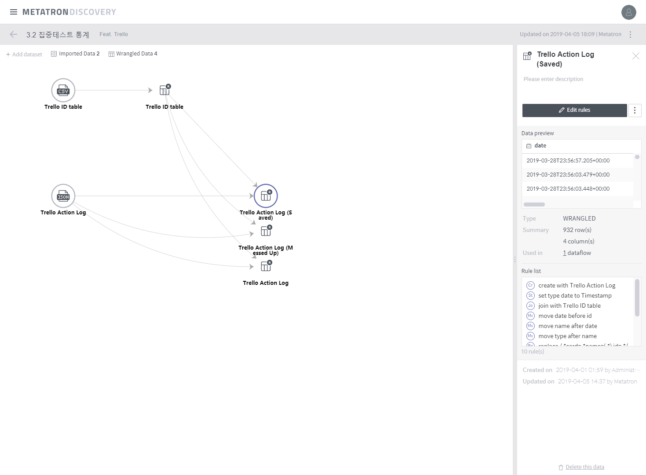Click Add dataset

pos(24,54)
